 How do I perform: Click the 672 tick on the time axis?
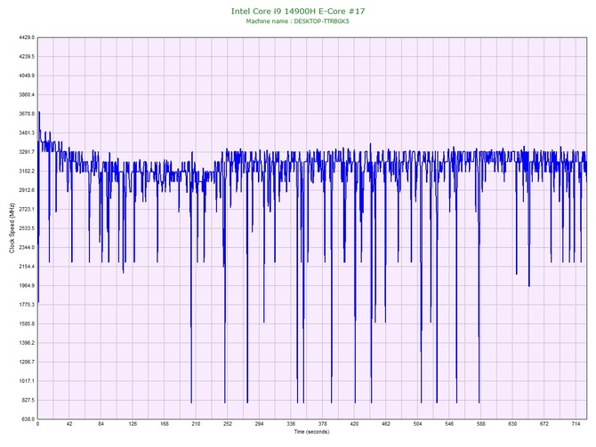click(544, 424)
